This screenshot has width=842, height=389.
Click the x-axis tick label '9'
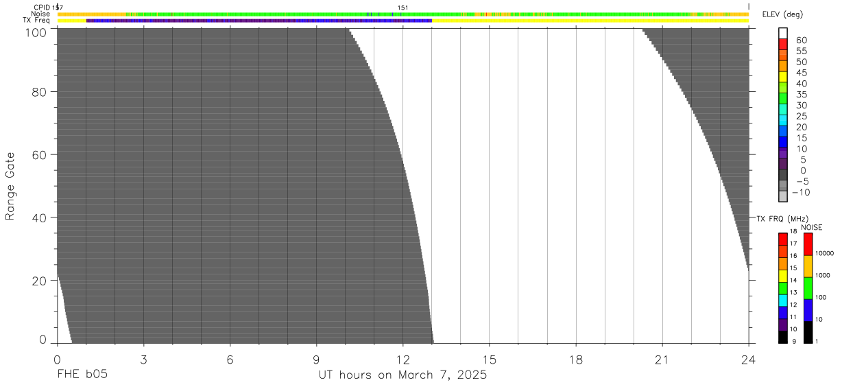click(316, 359)
